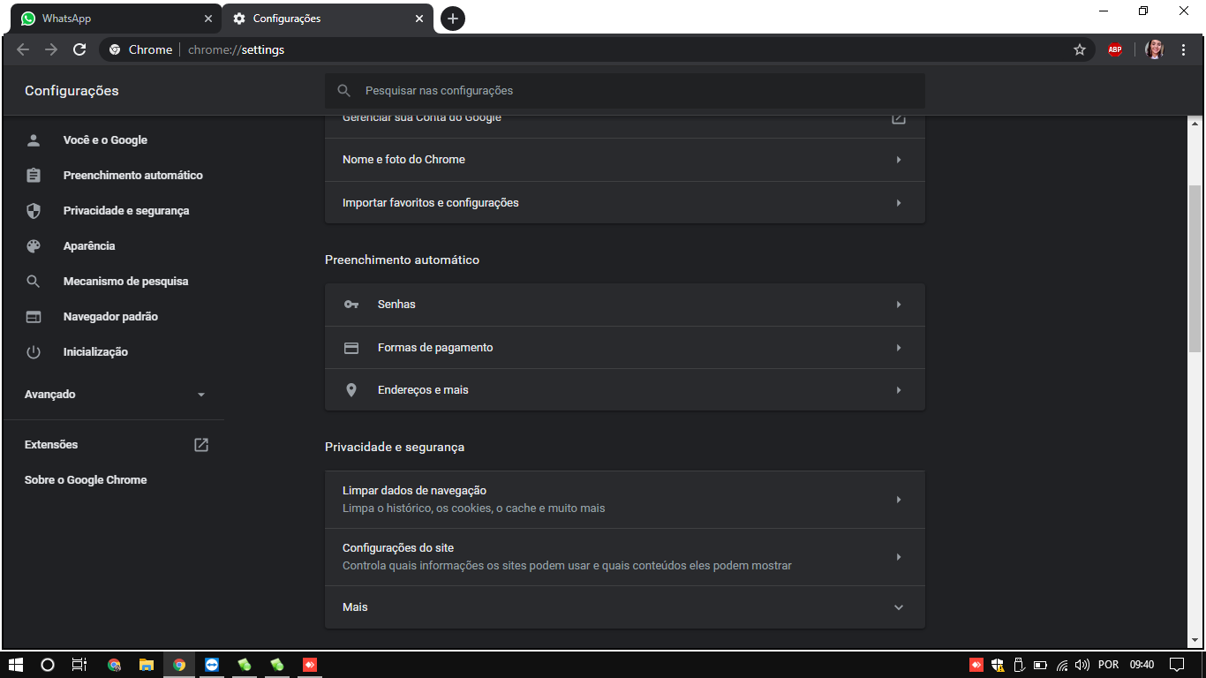Click the browser forward arrow

point(51,49)
